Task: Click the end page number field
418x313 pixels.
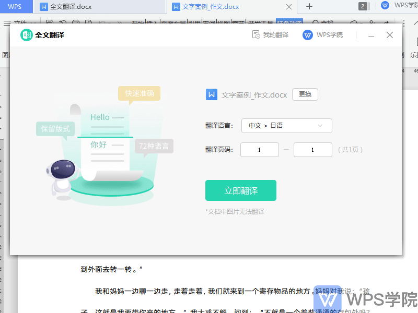Action: [x=312, y=150]
